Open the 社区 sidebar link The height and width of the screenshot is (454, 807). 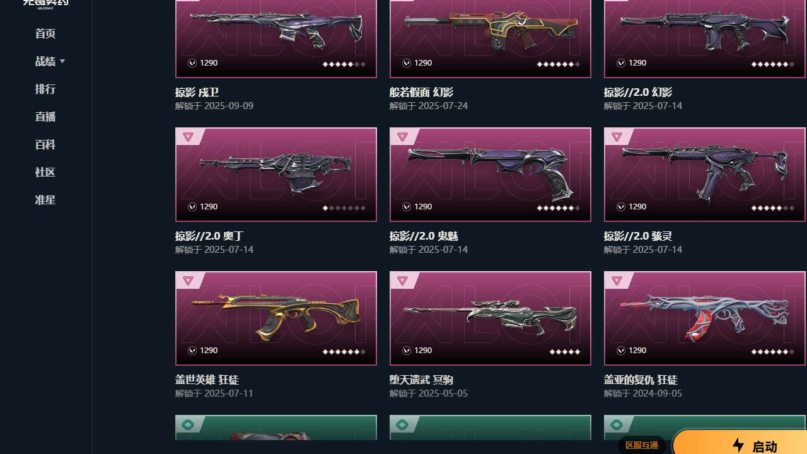45,172
